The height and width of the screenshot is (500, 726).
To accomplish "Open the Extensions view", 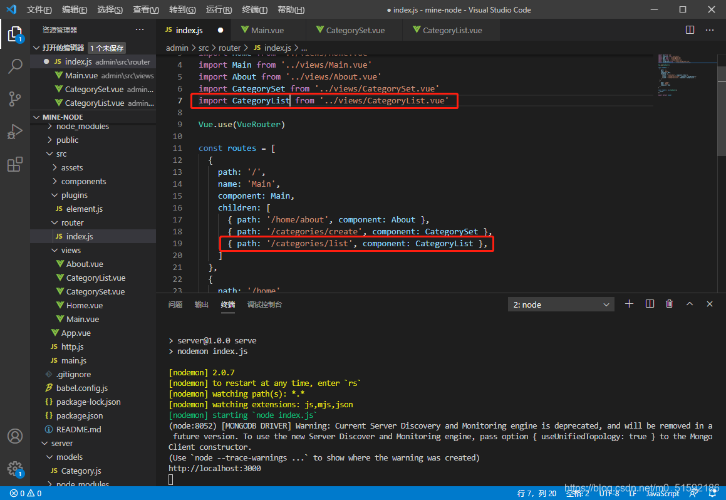I will 15,165.
